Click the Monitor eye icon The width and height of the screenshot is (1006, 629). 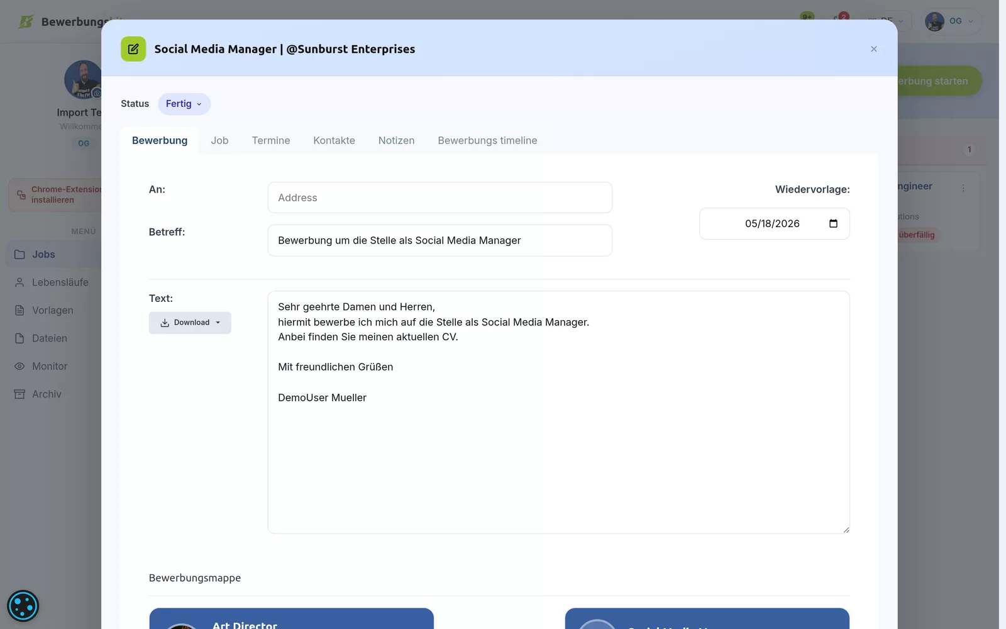click(x=19, y=366)
